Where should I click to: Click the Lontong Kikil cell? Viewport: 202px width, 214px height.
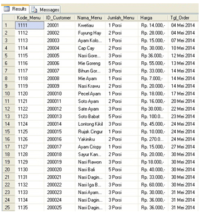tap(90, 124)
